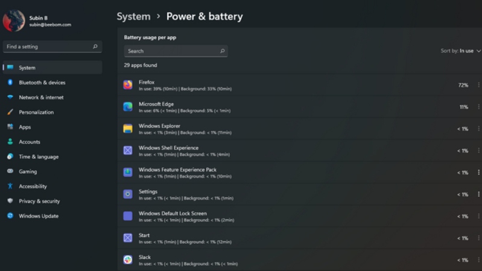Open the Sort by In use dropdown
The height and width of the screenshot is (271, 482).
pyautogui.click(x=461, y=51)
